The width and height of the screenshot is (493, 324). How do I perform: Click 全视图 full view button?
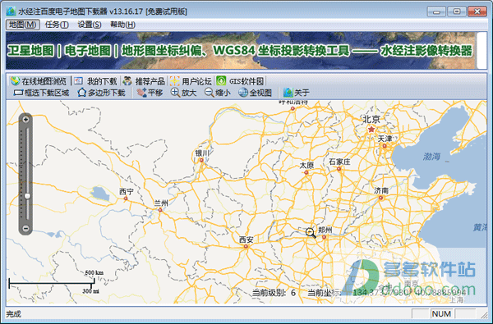click(255, 93)
